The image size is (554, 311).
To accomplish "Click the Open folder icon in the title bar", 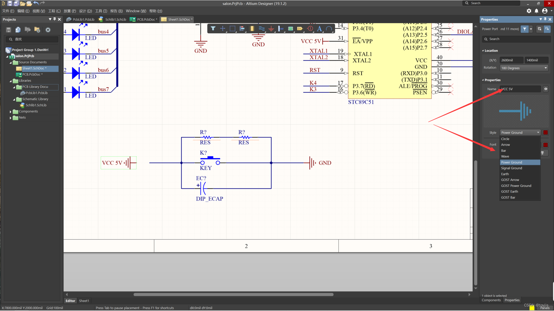I will point(23,3).
